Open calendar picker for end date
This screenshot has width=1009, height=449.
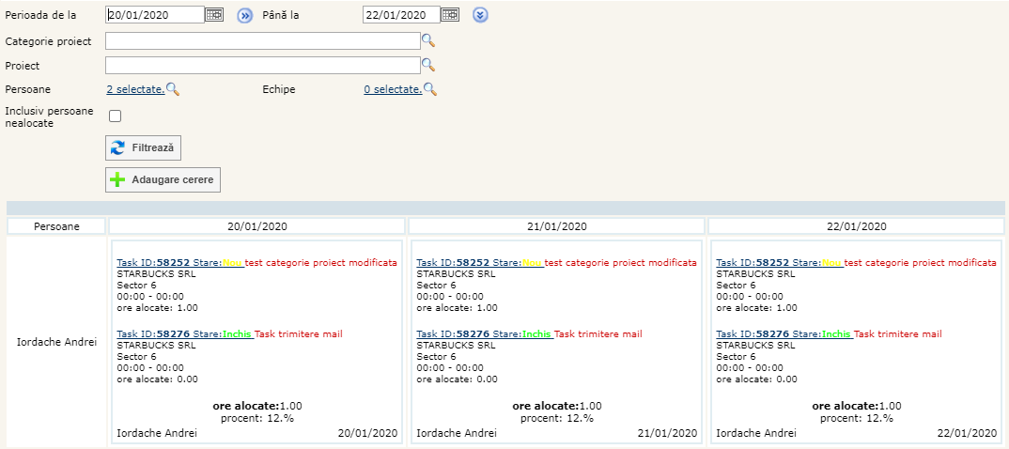click(x=450, y=15)
